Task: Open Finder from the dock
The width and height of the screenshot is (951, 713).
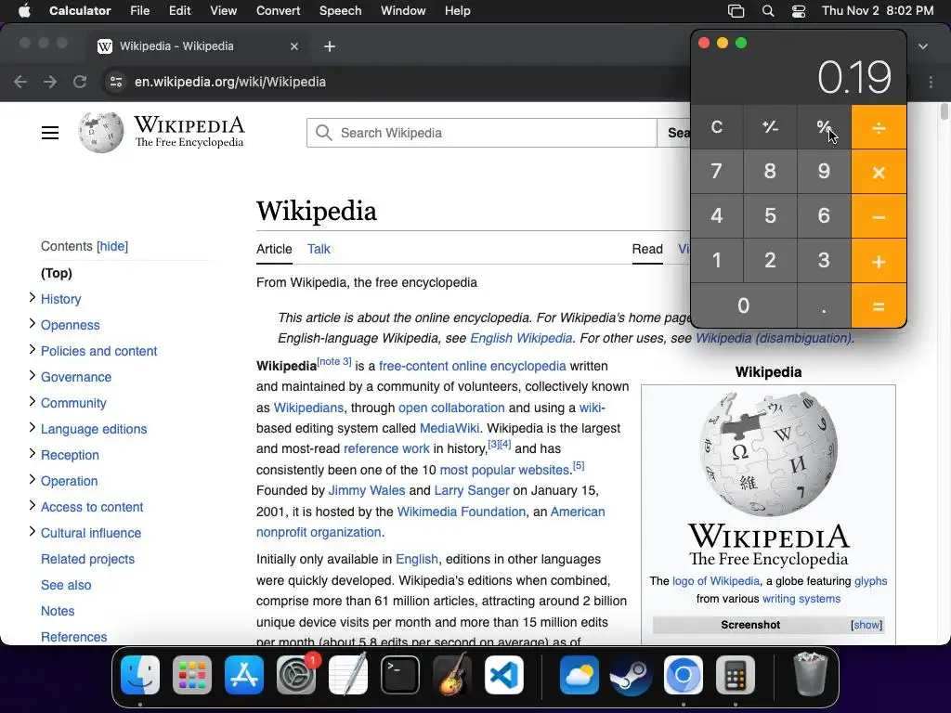Action: (x=140, y=675)
